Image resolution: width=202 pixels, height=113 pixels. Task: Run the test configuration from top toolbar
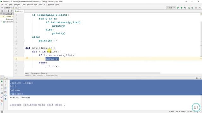tap(178, 8)
